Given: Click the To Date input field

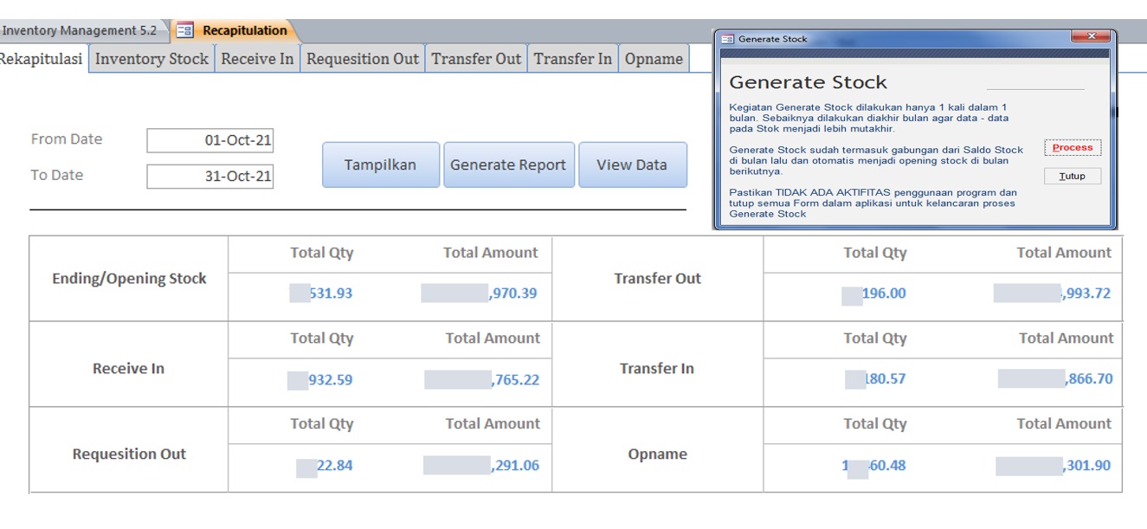Looking at the screenshot, I should click(x=210, y=177).
